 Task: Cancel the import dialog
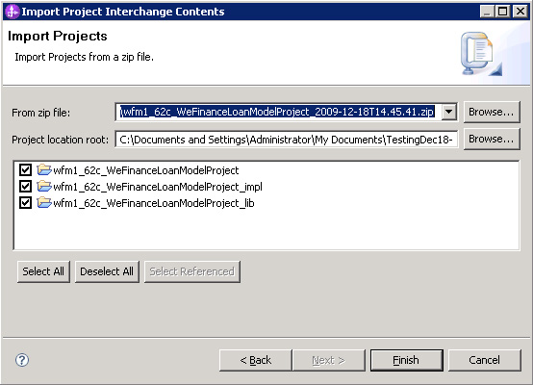pyautogui.click(x=484, y=360)
